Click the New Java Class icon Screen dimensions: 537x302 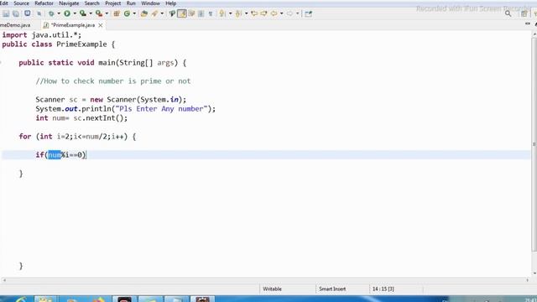127,13
